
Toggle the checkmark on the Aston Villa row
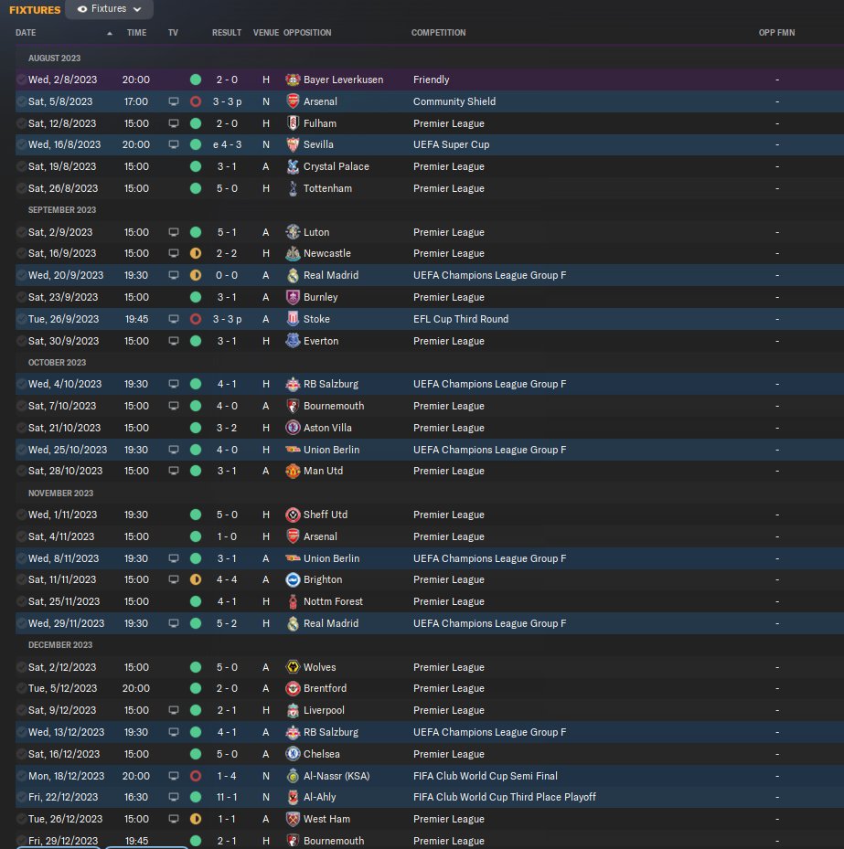pos(21,428)
